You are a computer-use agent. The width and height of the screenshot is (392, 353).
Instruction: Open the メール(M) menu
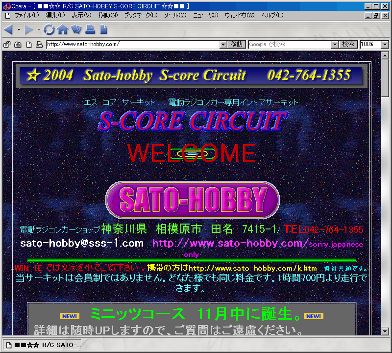click(175, 15)
